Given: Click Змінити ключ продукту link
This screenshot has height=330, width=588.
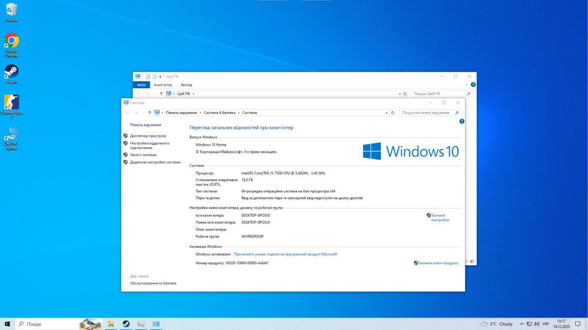Looking at the screenshot, I should (439, 263).
